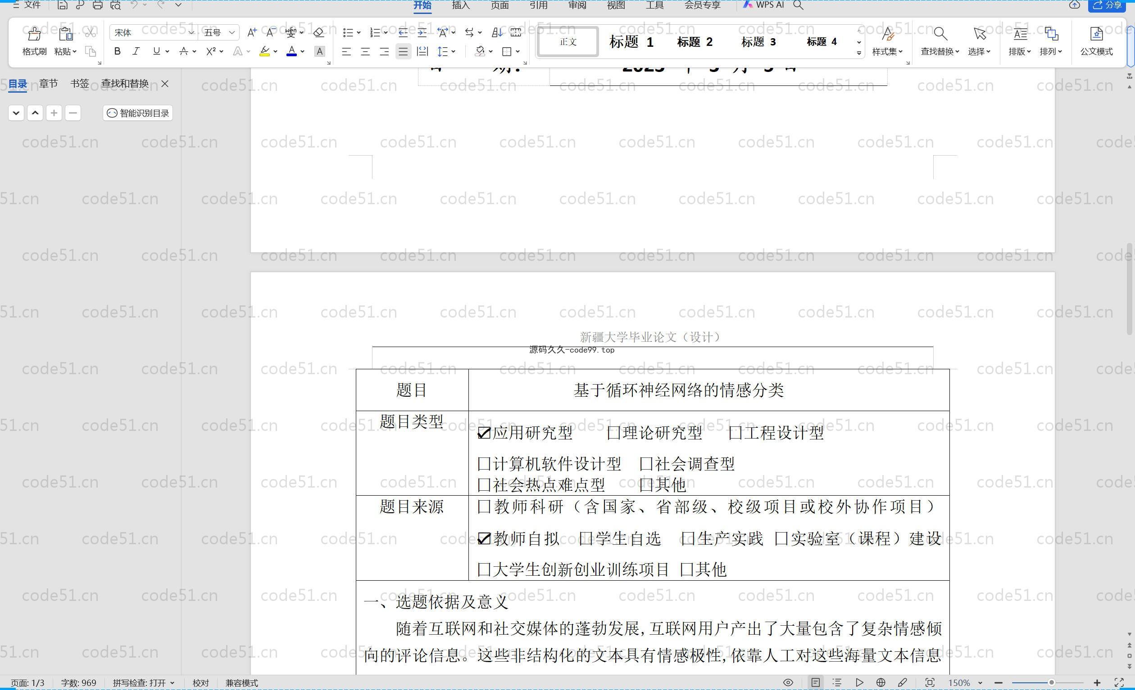This screenshot has width=1135, height=690.
Task: Click the character shading A icon
Action: tap(319, 52)
